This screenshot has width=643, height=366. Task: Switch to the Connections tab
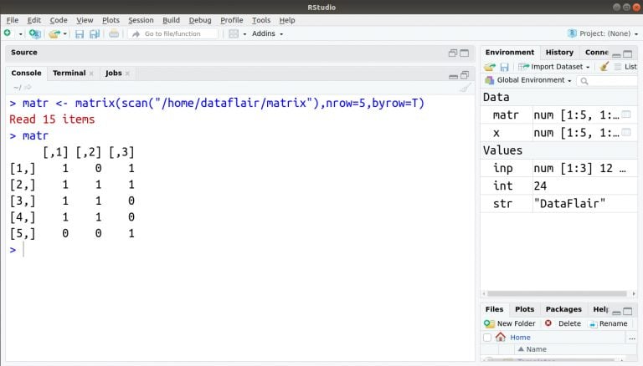pyautogui.click(x=597, y=52)
